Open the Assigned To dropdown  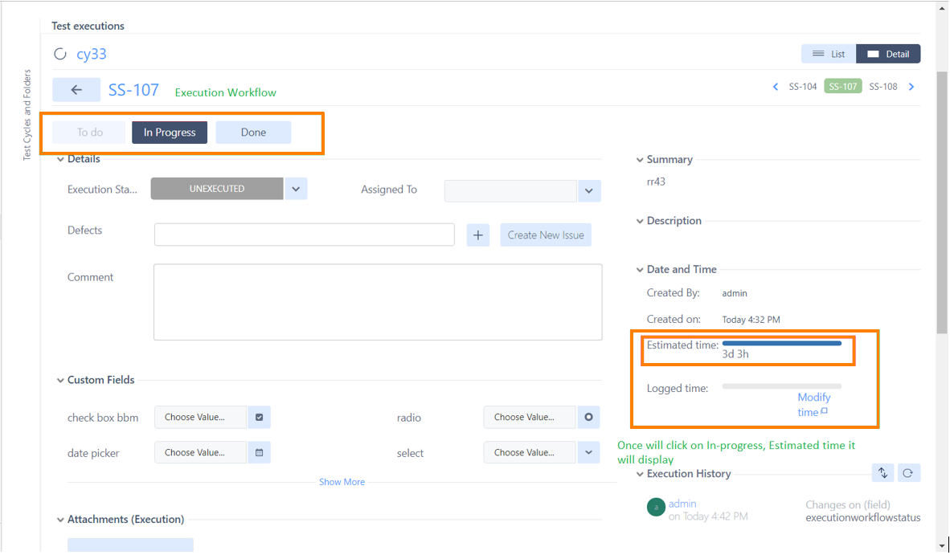coord(588,190)
